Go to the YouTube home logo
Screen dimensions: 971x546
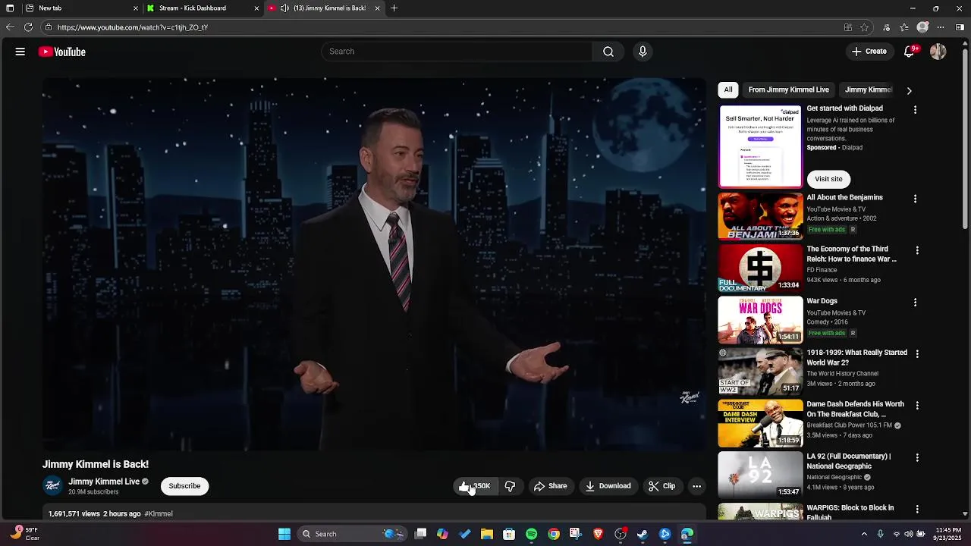pos(62,52)
